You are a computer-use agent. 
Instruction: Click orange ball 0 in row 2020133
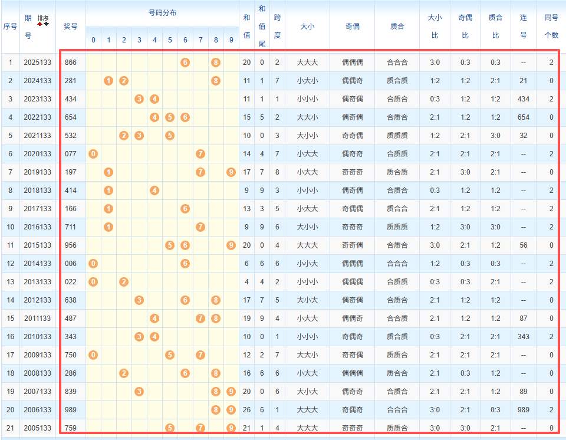pos(93,154)
